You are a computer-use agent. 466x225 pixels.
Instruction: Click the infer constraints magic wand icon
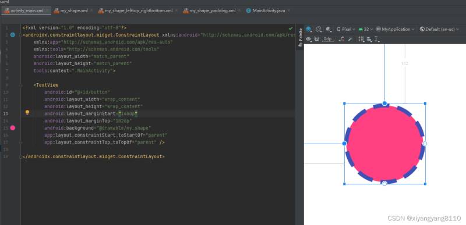point(350,39)
